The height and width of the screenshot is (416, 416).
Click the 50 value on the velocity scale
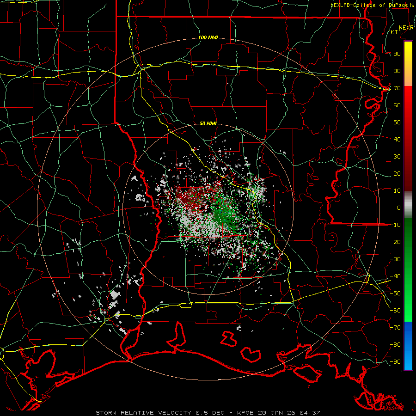click(x=397, y=122)
